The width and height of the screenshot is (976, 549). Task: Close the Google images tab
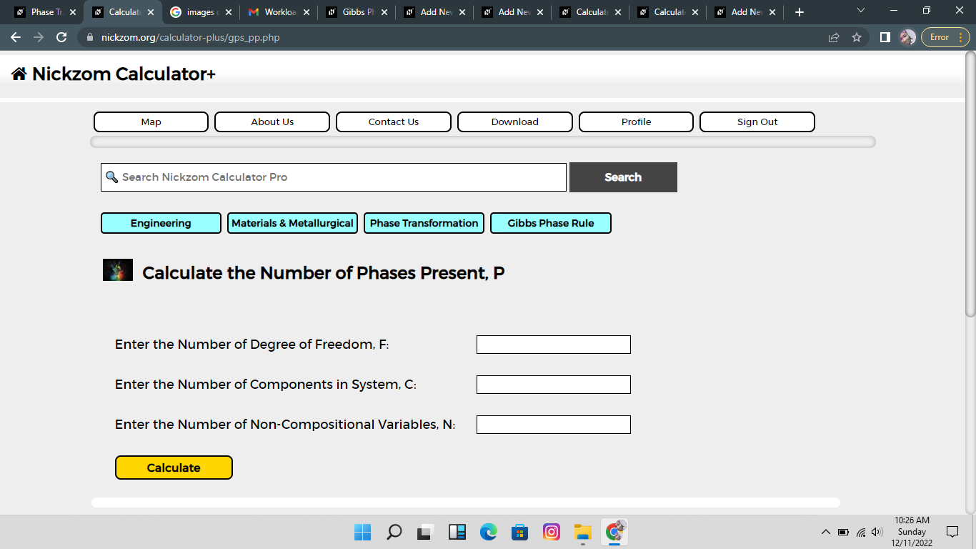click(229, 12)
